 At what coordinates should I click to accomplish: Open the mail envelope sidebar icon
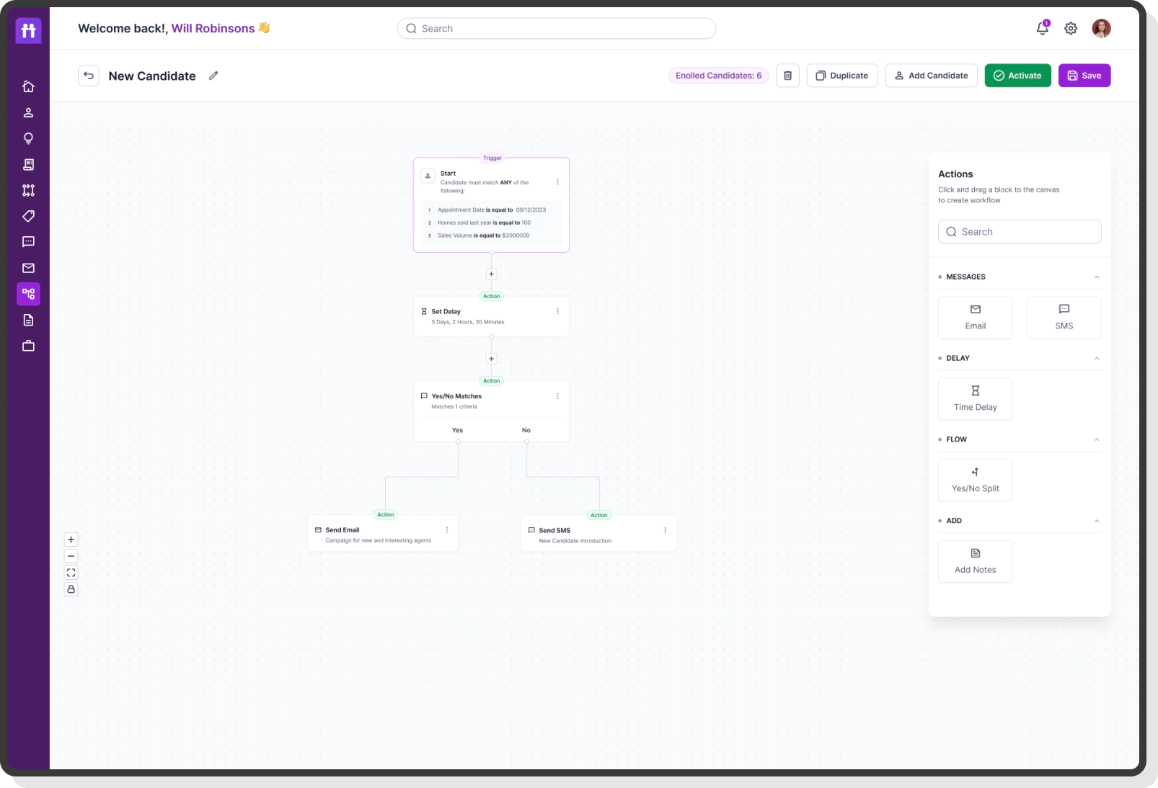(28, 268)
